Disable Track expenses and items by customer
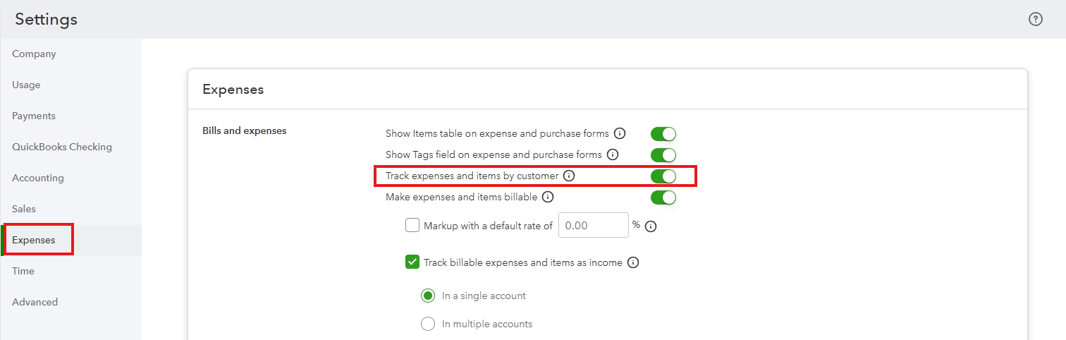The height and width of the screenshot is (340, 1066). [663, 176]
